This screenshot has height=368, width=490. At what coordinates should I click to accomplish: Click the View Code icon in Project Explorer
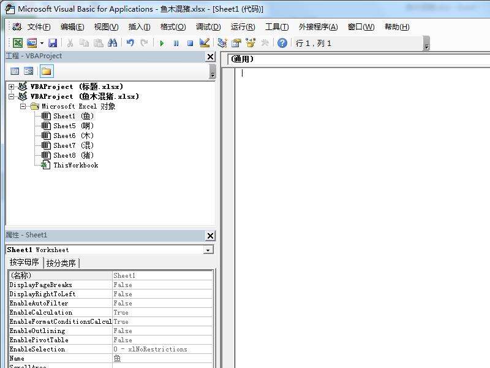(15, 71)
